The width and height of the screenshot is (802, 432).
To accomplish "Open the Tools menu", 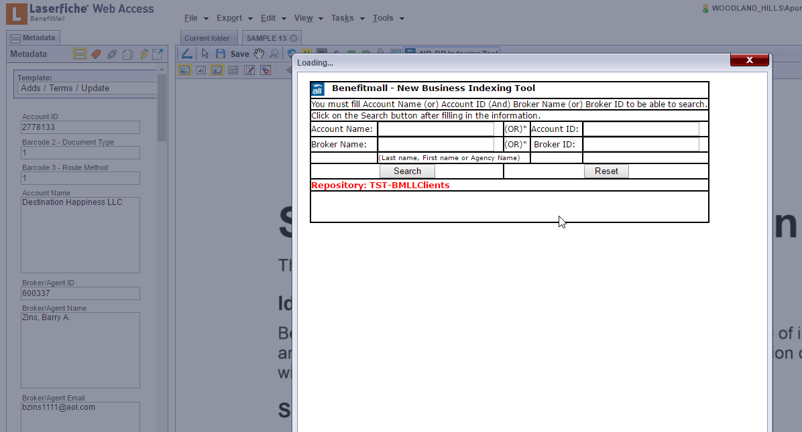I will coord(383,18).
